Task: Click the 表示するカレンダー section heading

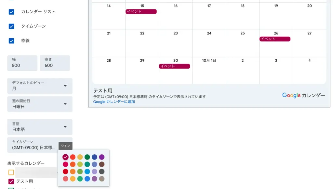Action: (x=26, y=163)
